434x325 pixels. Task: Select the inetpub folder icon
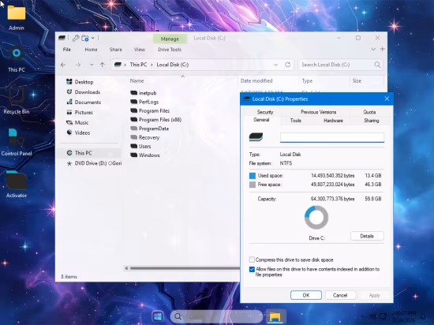click(x=134, y=92)
